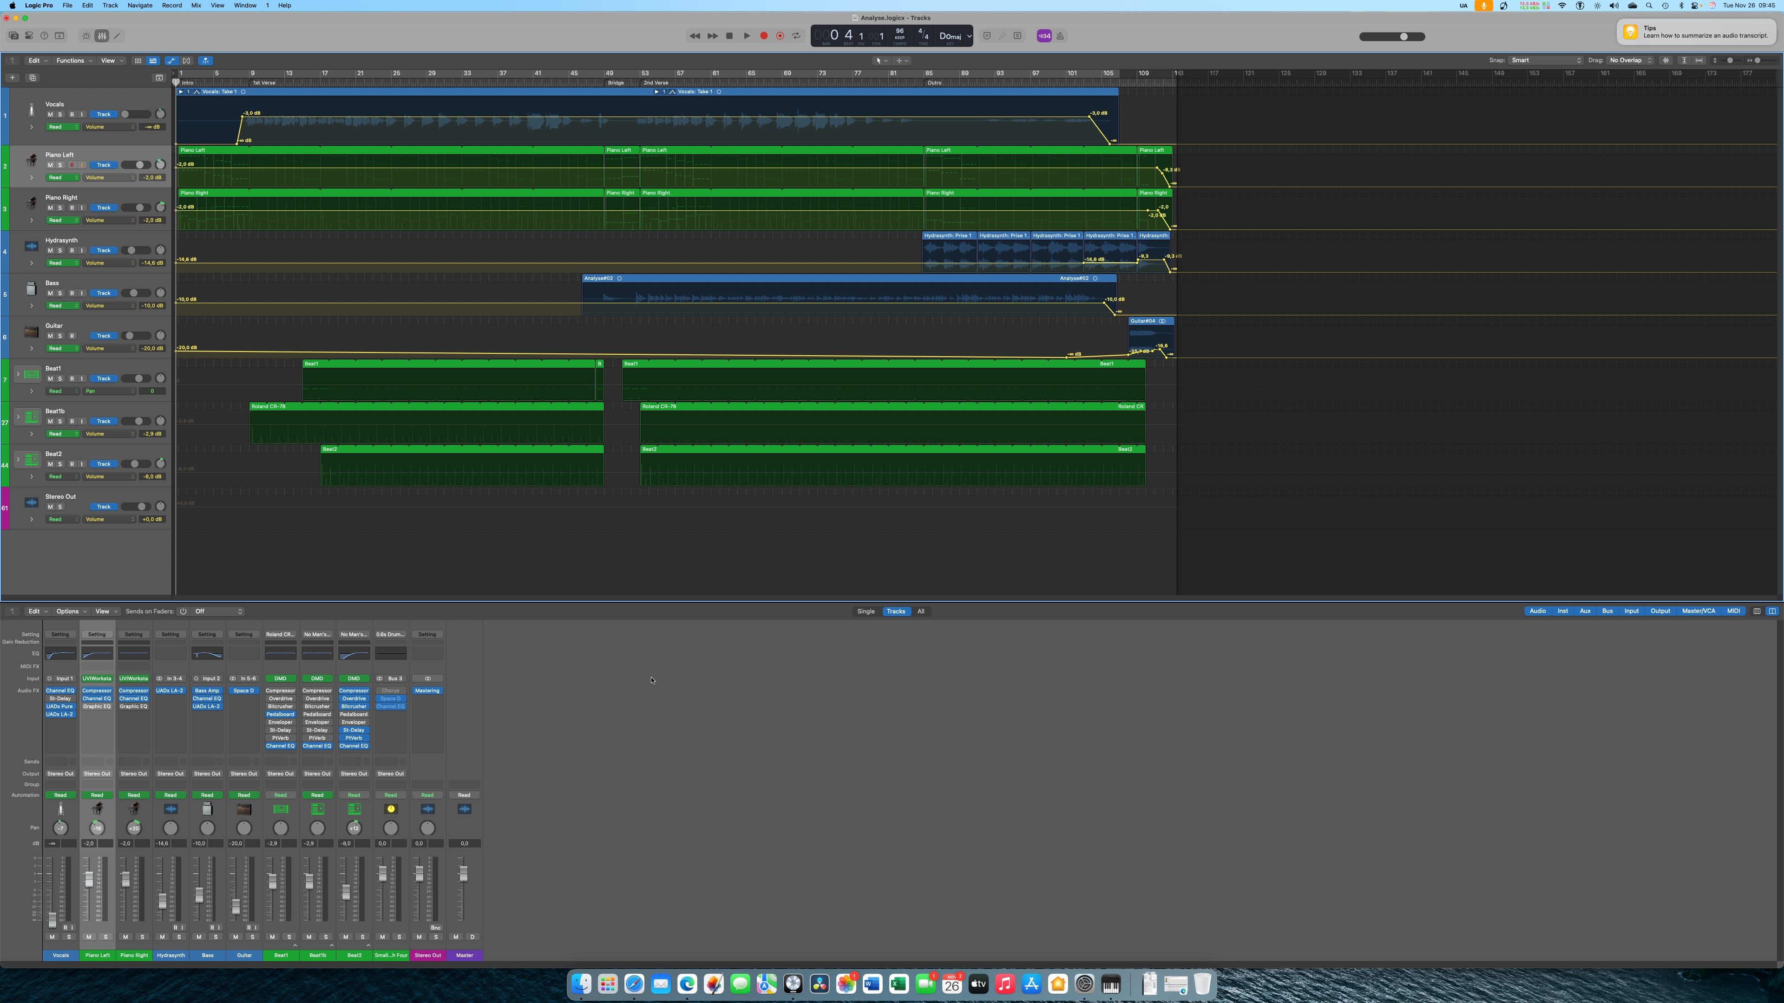Open Safari from the Dock

click(634, 983)
